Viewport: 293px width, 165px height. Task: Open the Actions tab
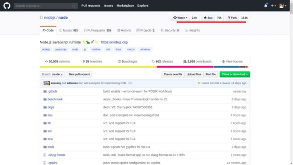coord(124,30)
